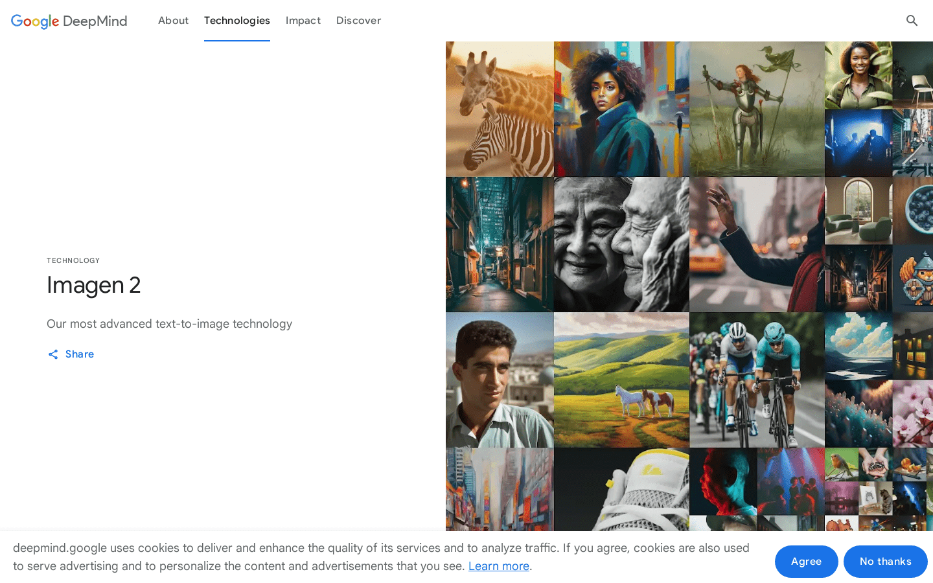Select the Technologies tab
This screenshot has height=583, width=933.
(237, 21)
